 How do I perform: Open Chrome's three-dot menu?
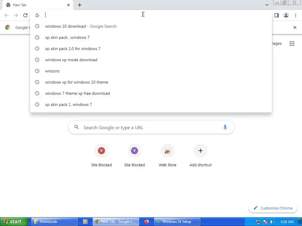(x=296, y=15)
